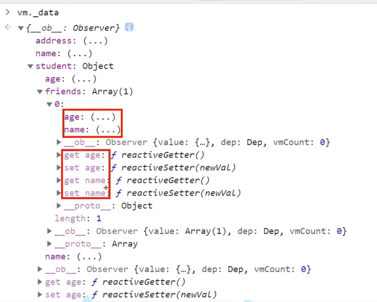This screenshot has width=377, height=302.
Task: Collapse the student Object node
Action: pyautogui.click(x=30, y=67)
